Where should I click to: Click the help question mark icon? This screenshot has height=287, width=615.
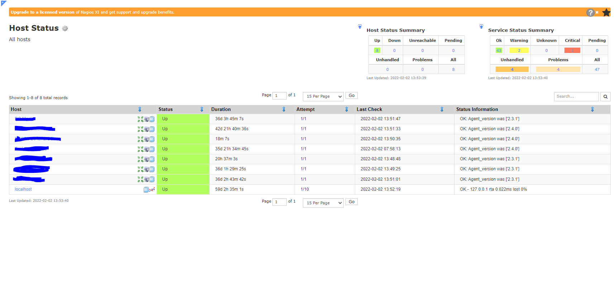(590, 13)
